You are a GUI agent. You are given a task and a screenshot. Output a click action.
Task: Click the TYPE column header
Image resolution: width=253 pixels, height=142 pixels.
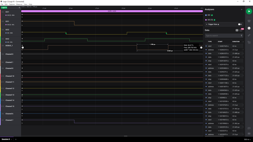pos(210,41)
